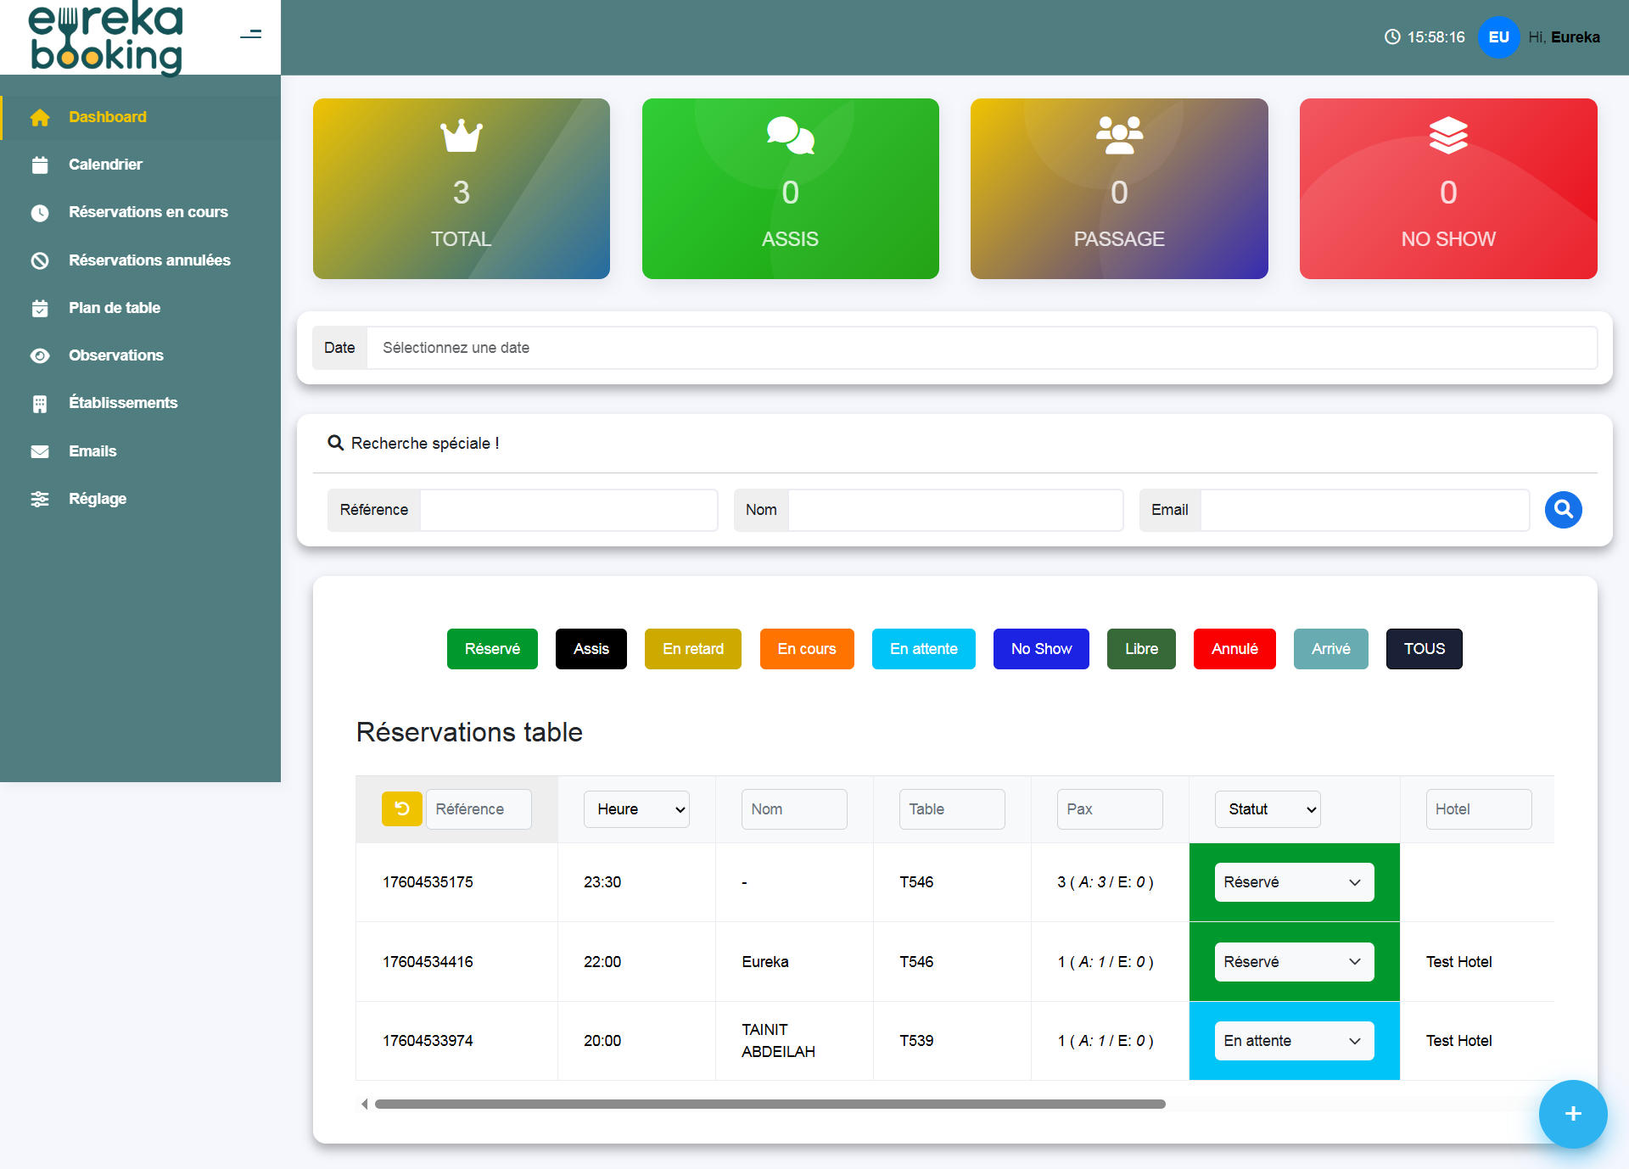
Task: Open the Heure sort dropdown
Action: point(636,808)
